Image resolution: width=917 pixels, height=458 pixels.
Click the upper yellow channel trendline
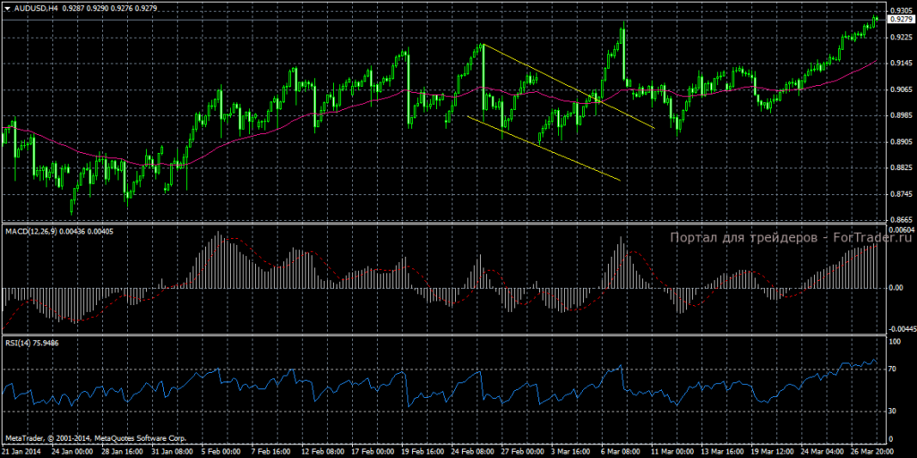(x=567, y=86)
